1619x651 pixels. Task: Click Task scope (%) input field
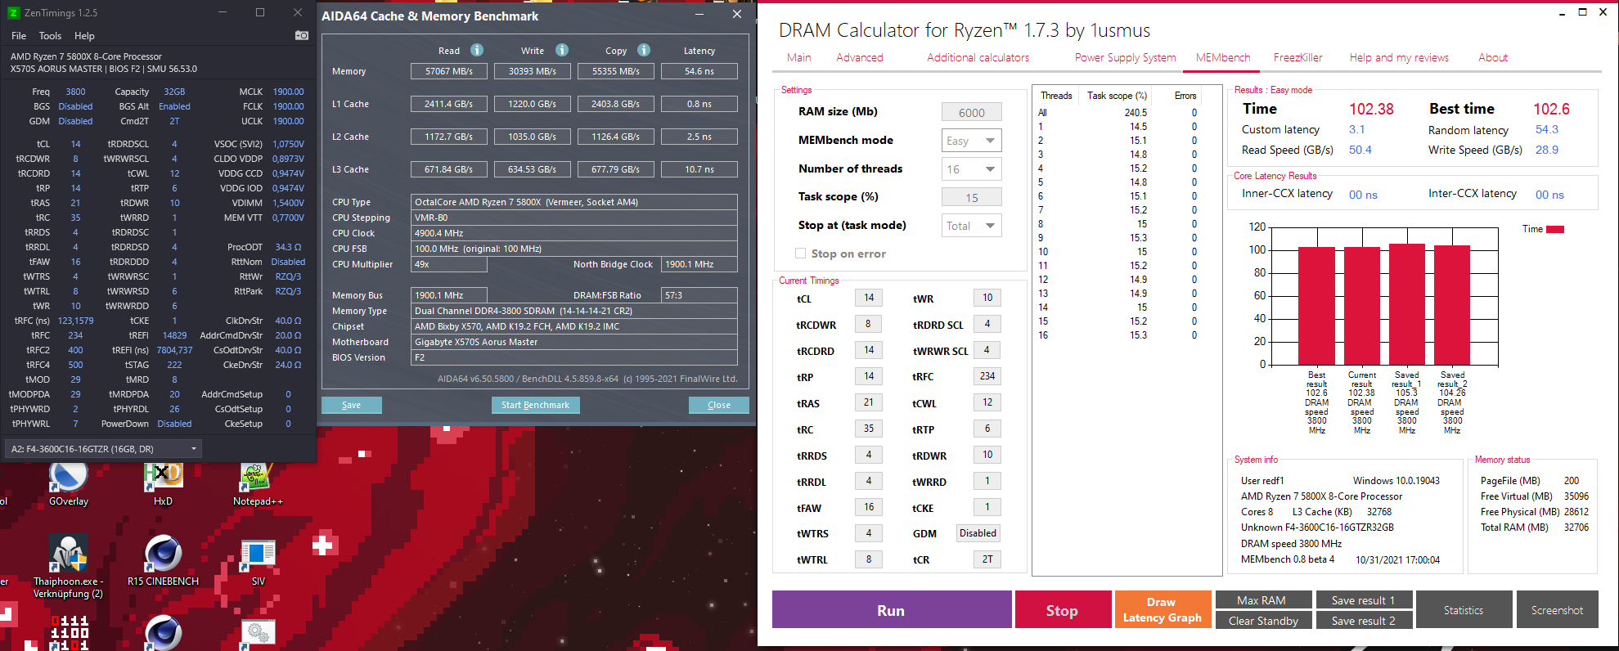pyautogui.click(x=972, y=197)
